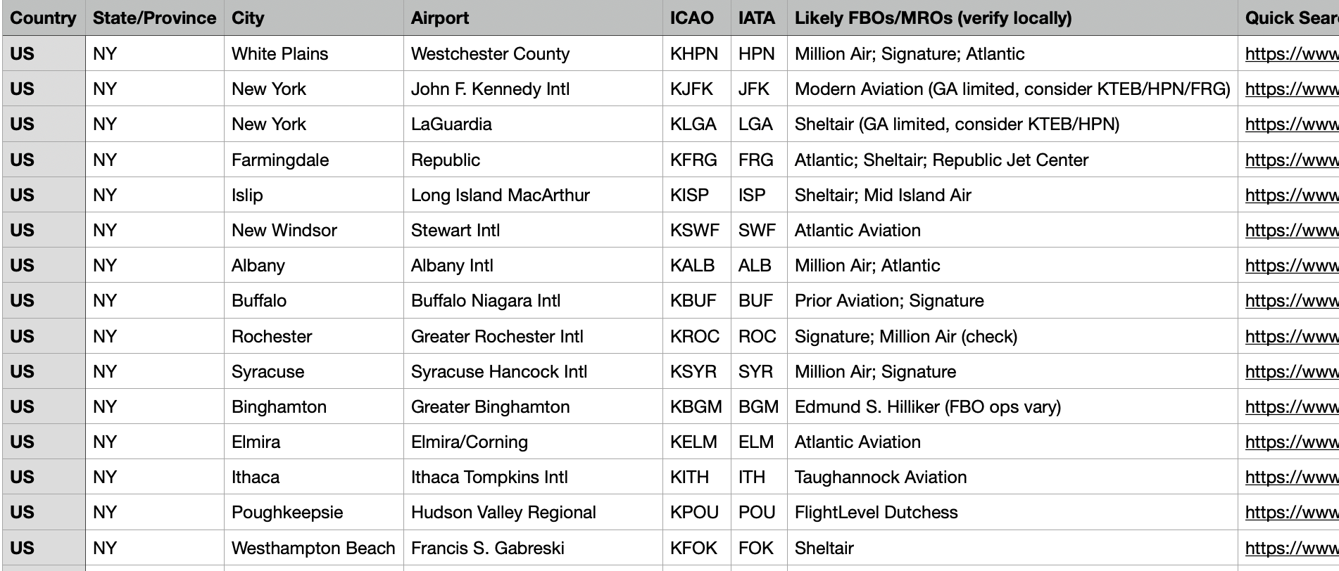
Task: Select the State/Province column header
Action: (x=154, y=18)
